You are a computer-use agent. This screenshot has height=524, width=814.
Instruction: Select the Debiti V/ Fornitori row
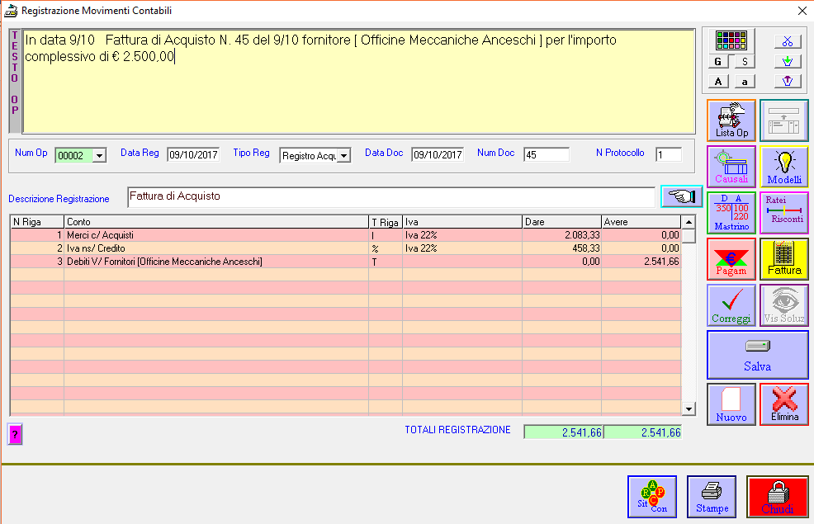(345, 262)
